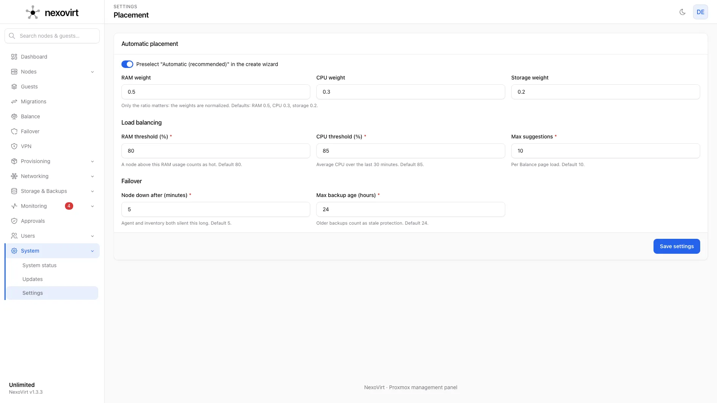Click the VPN shield icon
717x403 pixels.
14,146
